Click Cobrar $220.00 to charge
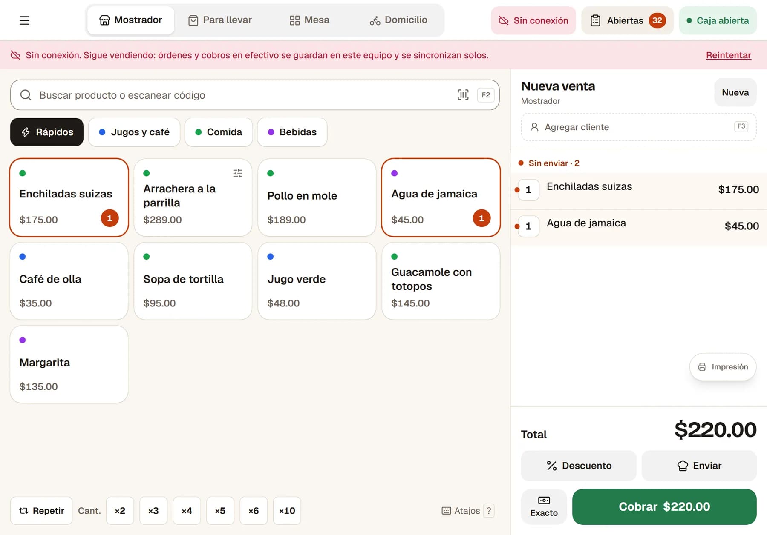The width and height of the screenshot is (767, 535). (x=664, y=506)
